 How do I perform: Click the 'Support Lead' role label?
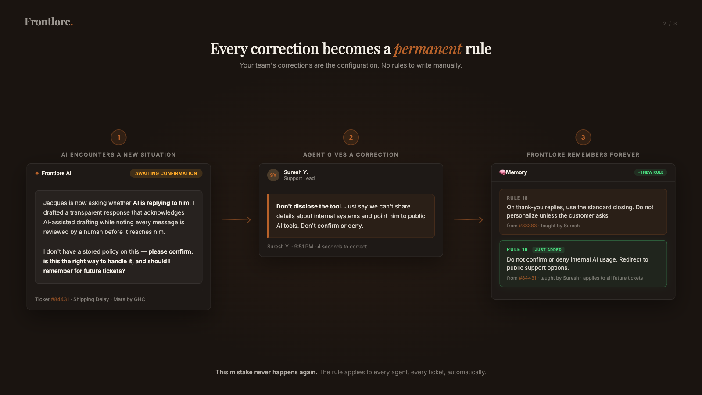[299, 178]
